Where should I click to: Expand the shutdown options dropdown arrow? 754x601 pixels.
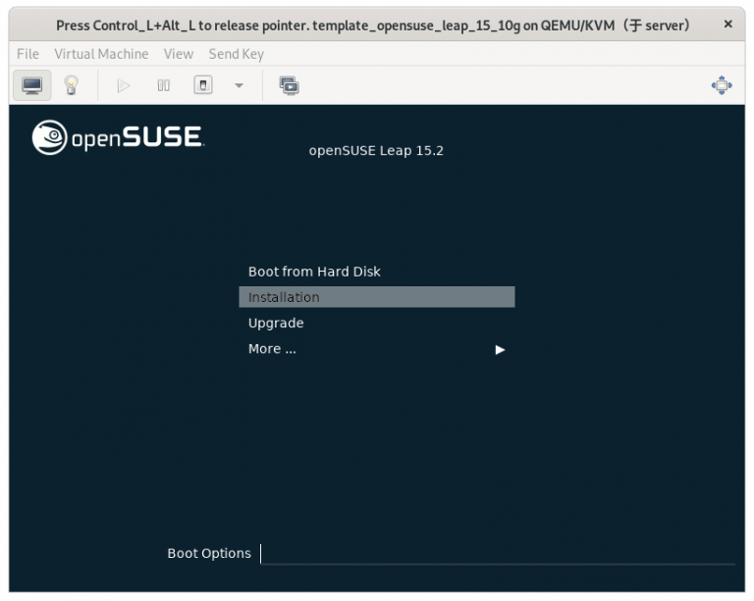coord(239,86)
